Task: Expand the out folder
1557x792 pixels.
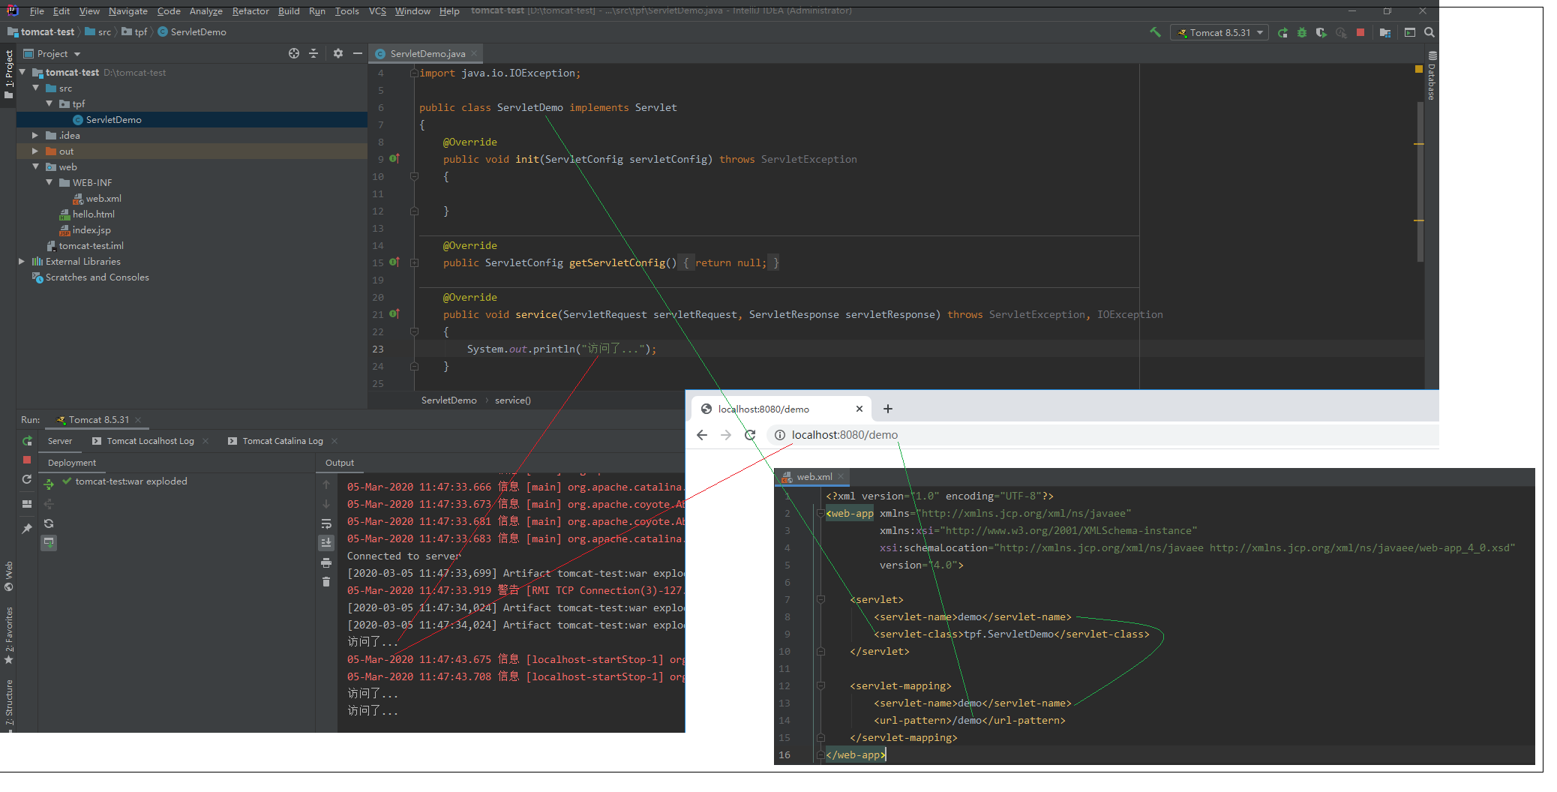Action: 35,151
